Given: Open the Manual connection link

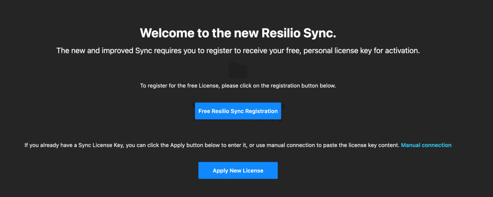Looking at the screenshot, I should (x=426, y=145).
